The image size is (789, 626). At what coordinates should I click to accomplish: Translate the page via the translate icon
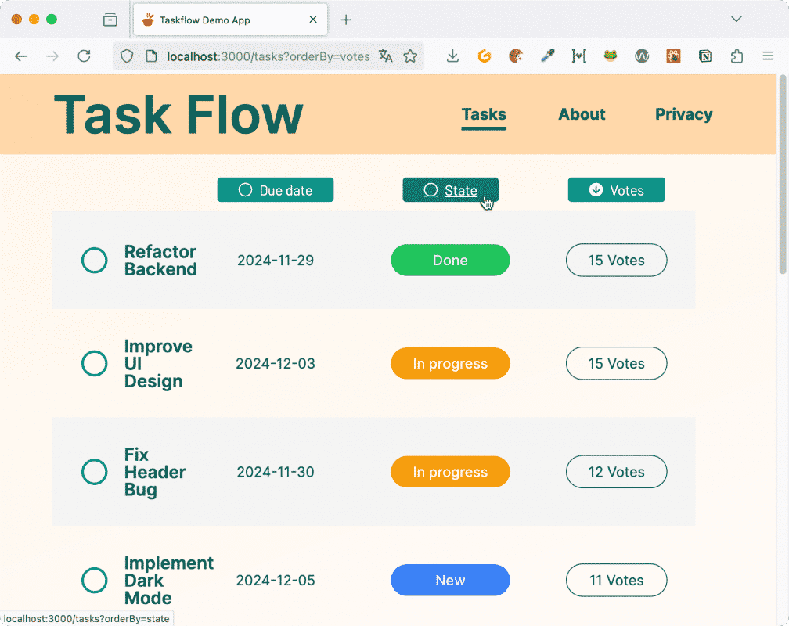(385, 56)
